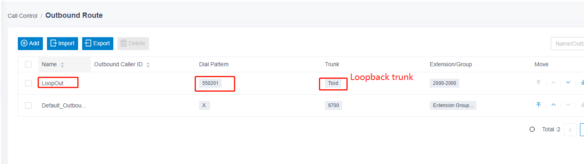Check the LoopOut route checkbox

(x=28, y=83)
